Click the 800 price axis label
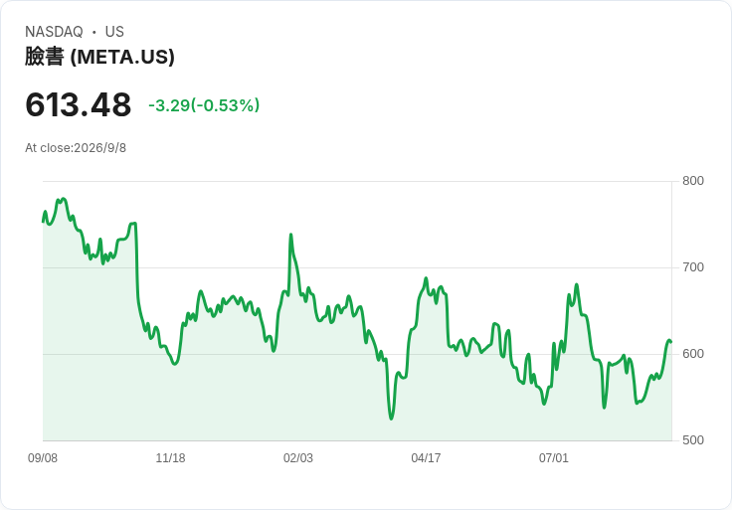 point(693,181)
